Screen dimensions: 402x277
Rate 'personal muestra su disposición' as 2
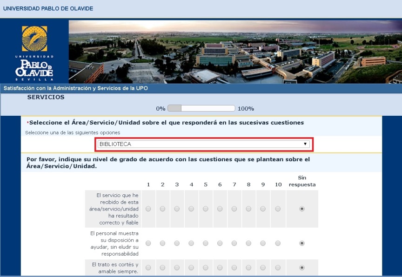point(162,243)
